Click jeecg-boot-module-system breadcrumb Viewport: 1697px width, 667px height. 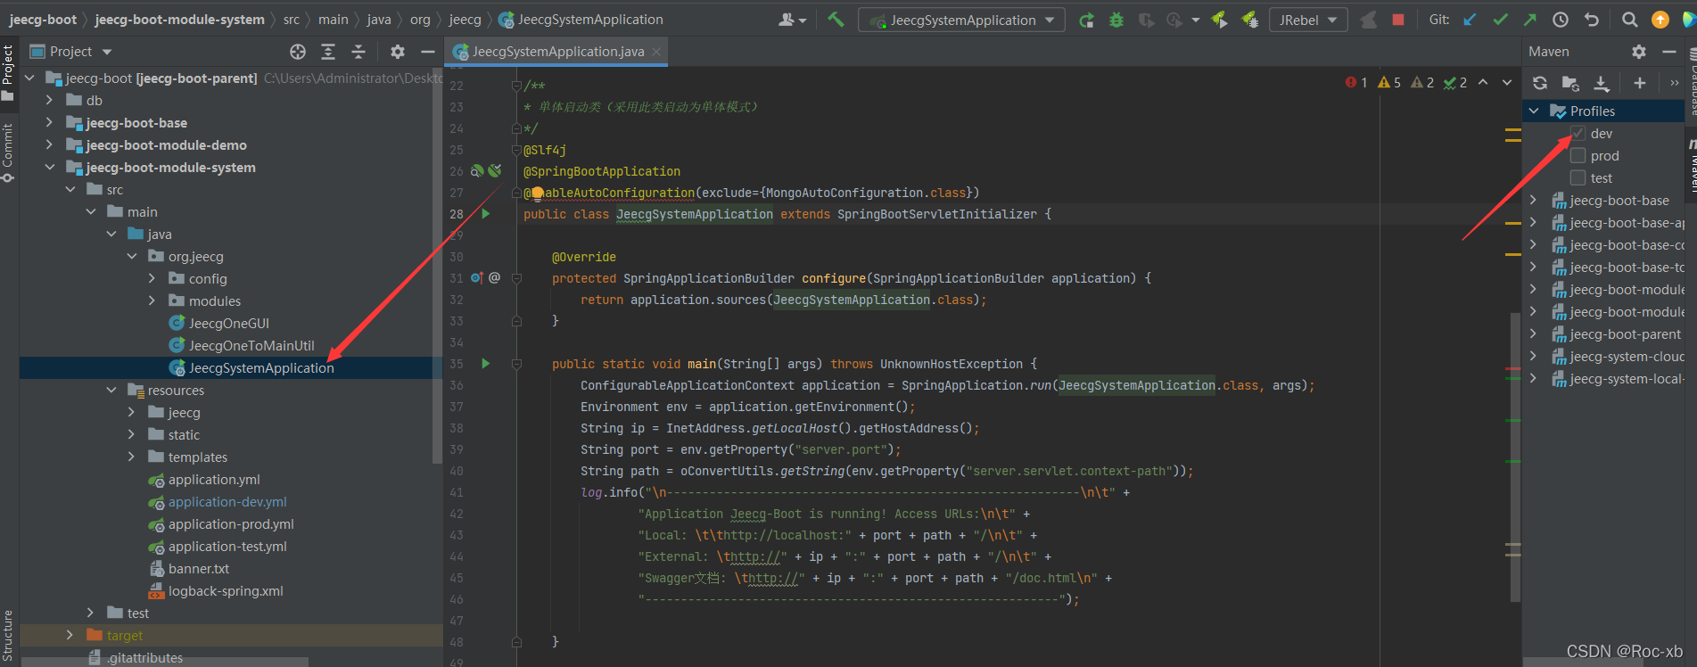click(x=179, y=20)
